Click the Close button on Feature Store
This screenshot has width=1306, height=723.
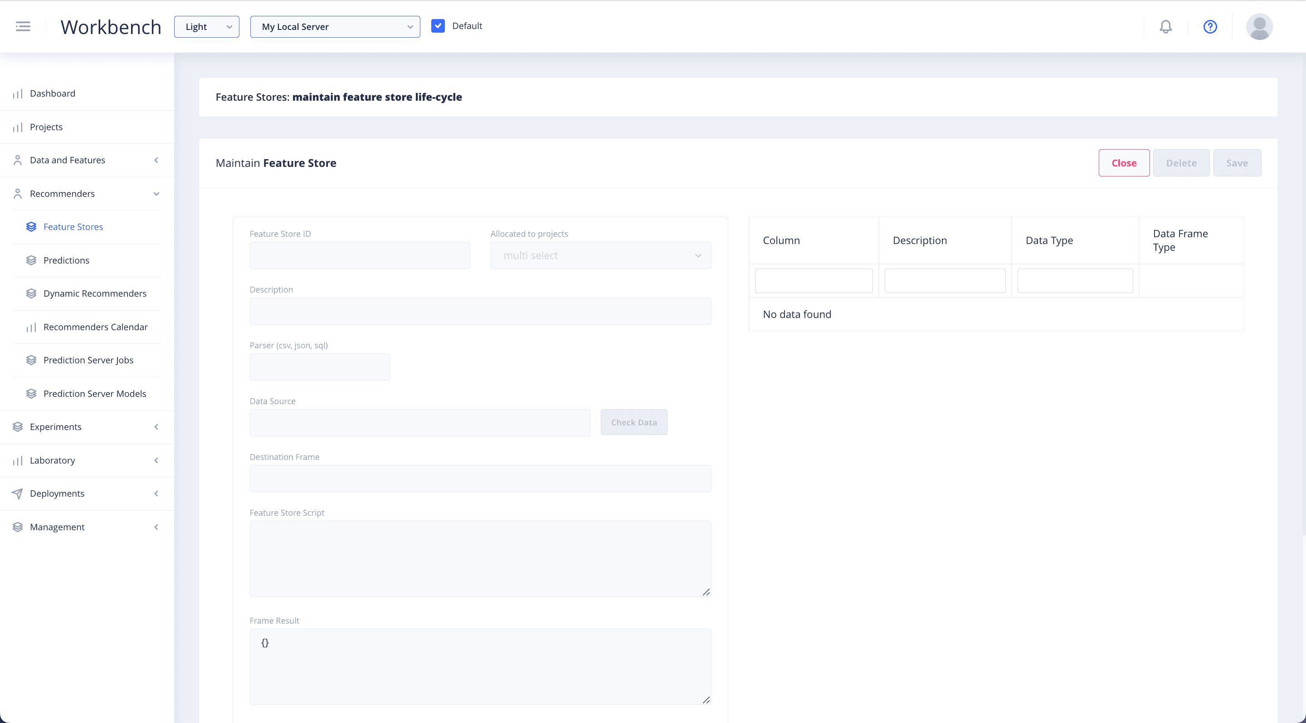[1124, 162]
